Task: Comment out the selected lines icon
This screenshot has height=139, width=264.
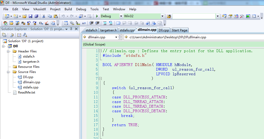Action: click(105, 23)
